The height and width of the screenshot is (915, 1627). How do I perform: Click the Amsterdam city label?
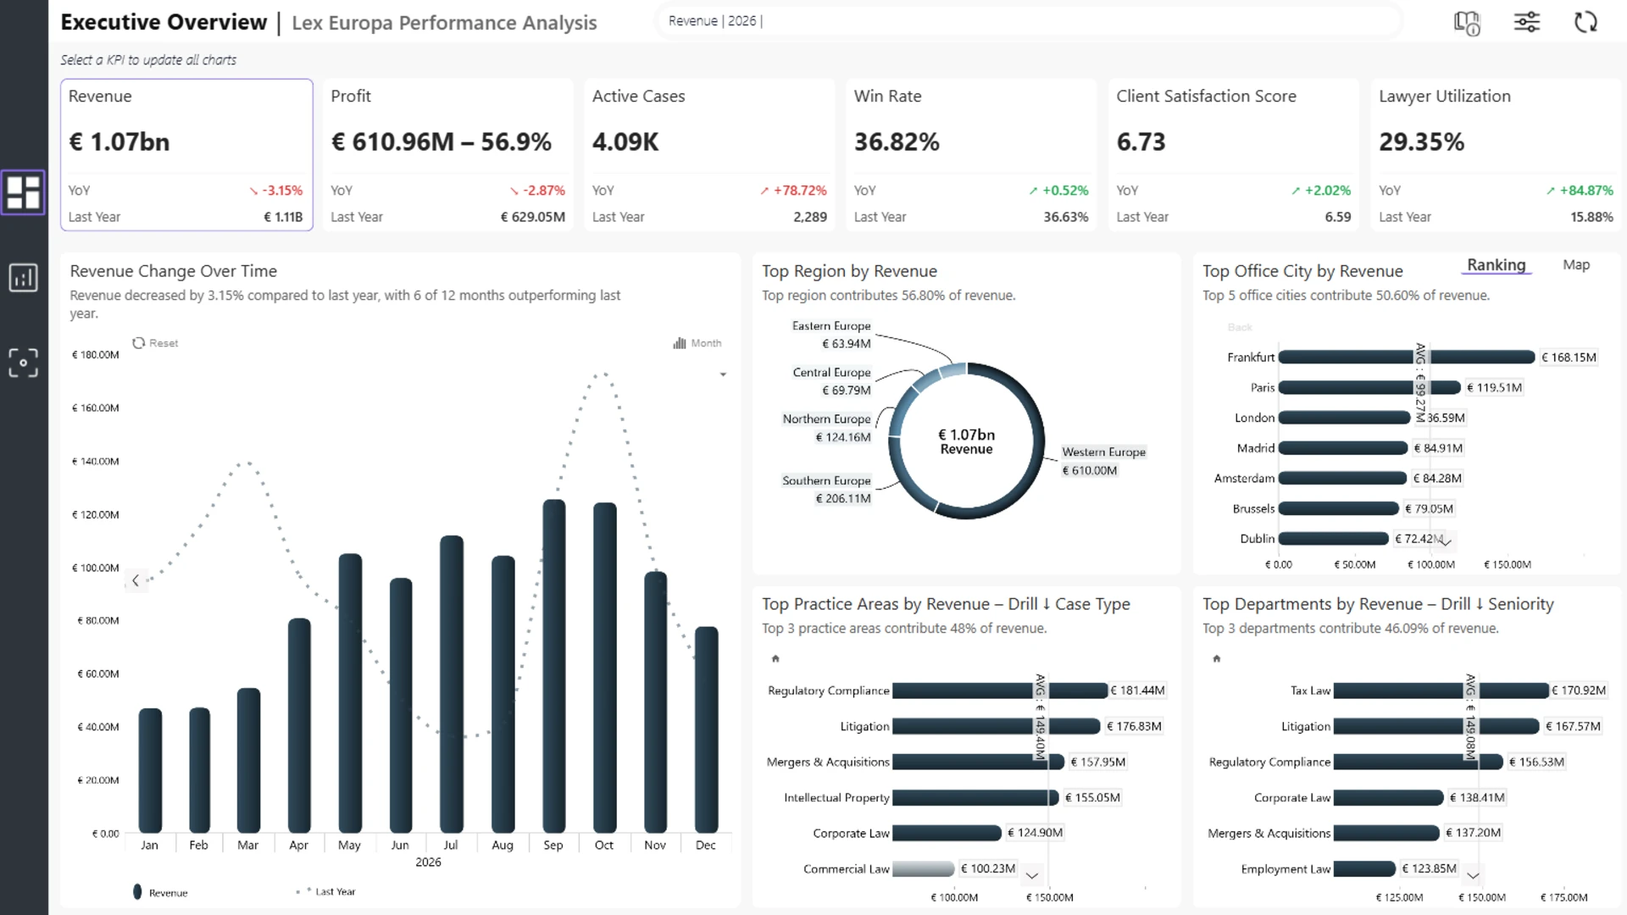coord(1244,479)
